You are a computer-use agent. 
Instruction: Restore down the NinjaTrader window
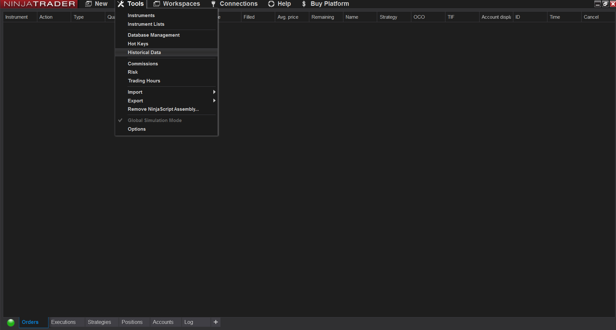[605, 4]
